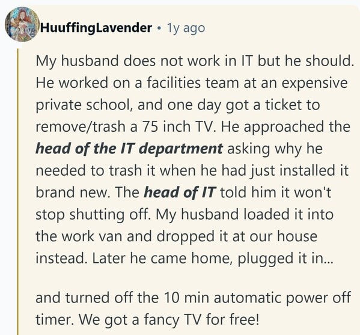Collapse the comment thread via vertical line
The height and width of the screenshot is (335, 360).
(17, 192)
